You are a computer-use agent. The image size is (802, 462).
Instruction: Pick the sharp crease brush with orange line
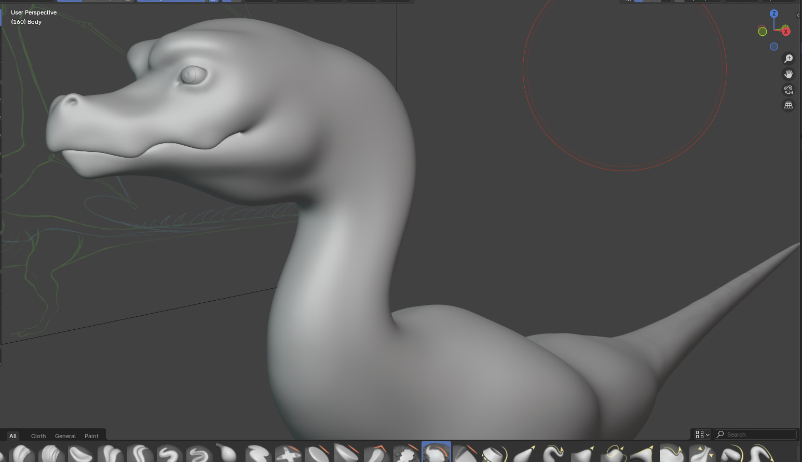pos(466,453)
